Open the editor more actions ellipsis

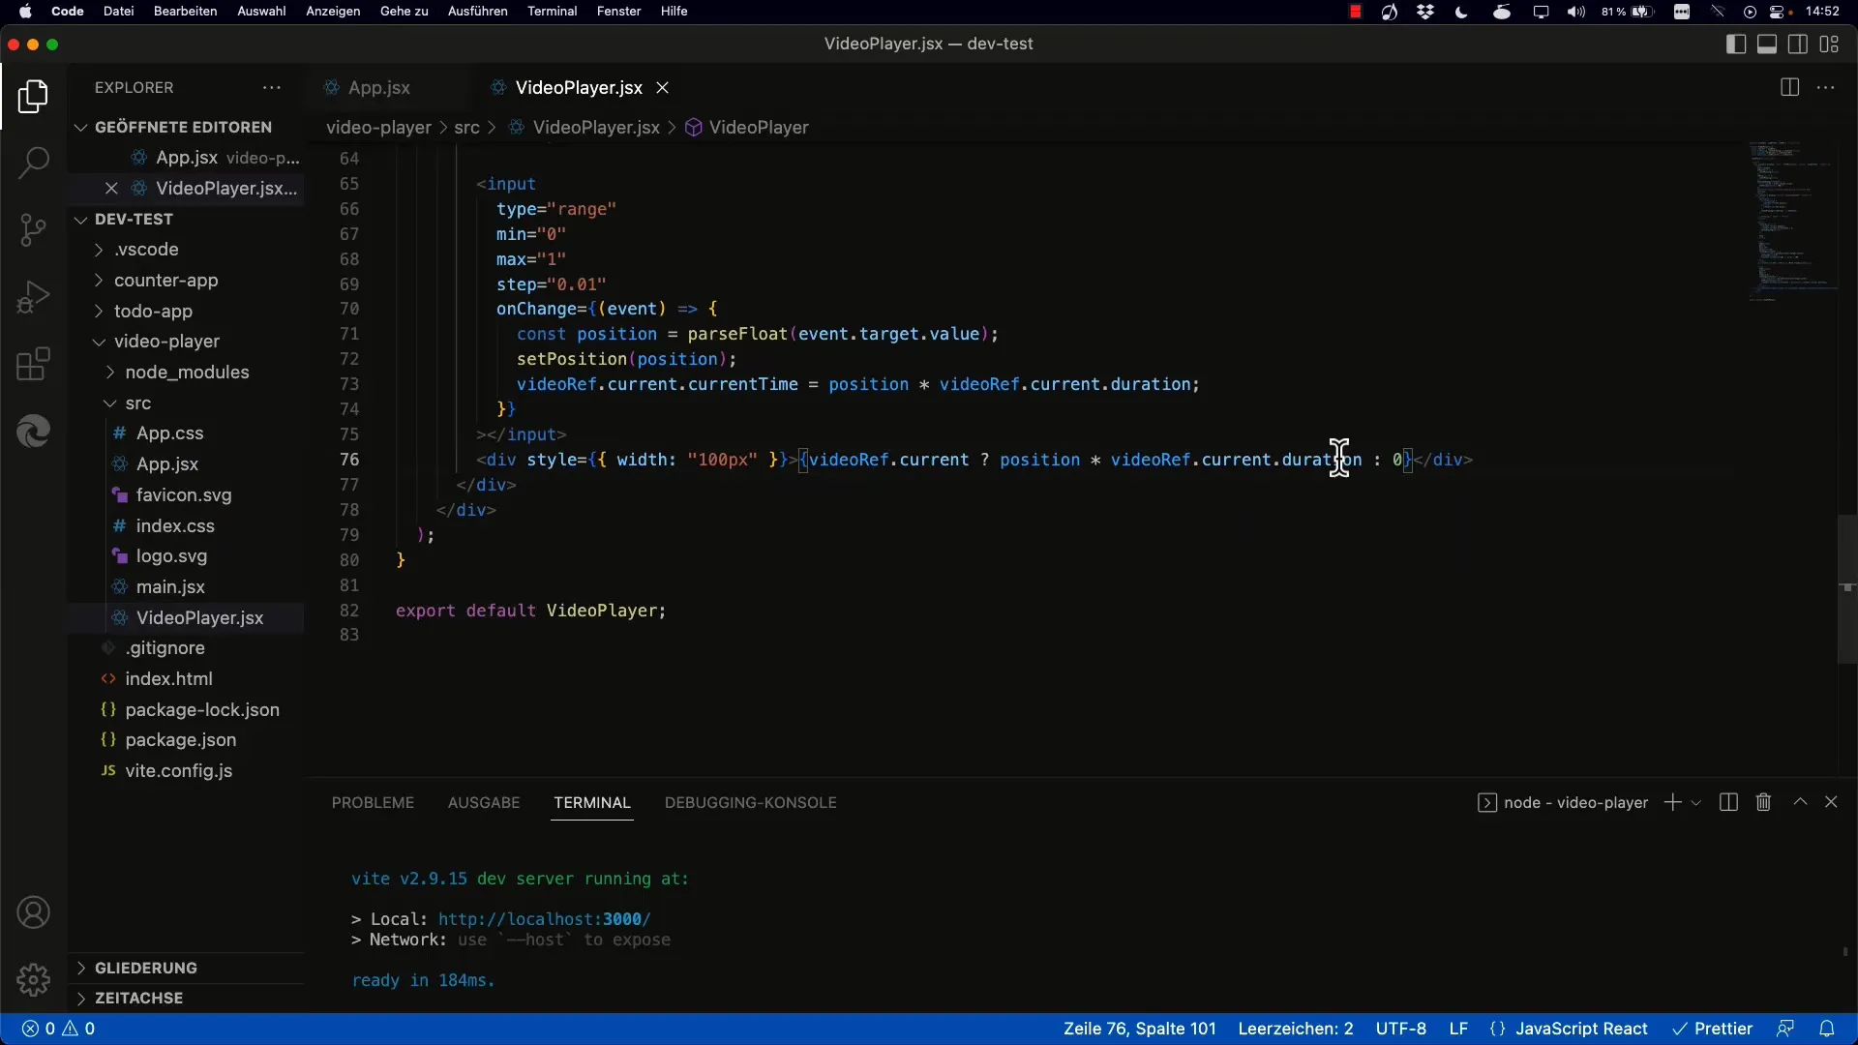[x=1826, y=87]
